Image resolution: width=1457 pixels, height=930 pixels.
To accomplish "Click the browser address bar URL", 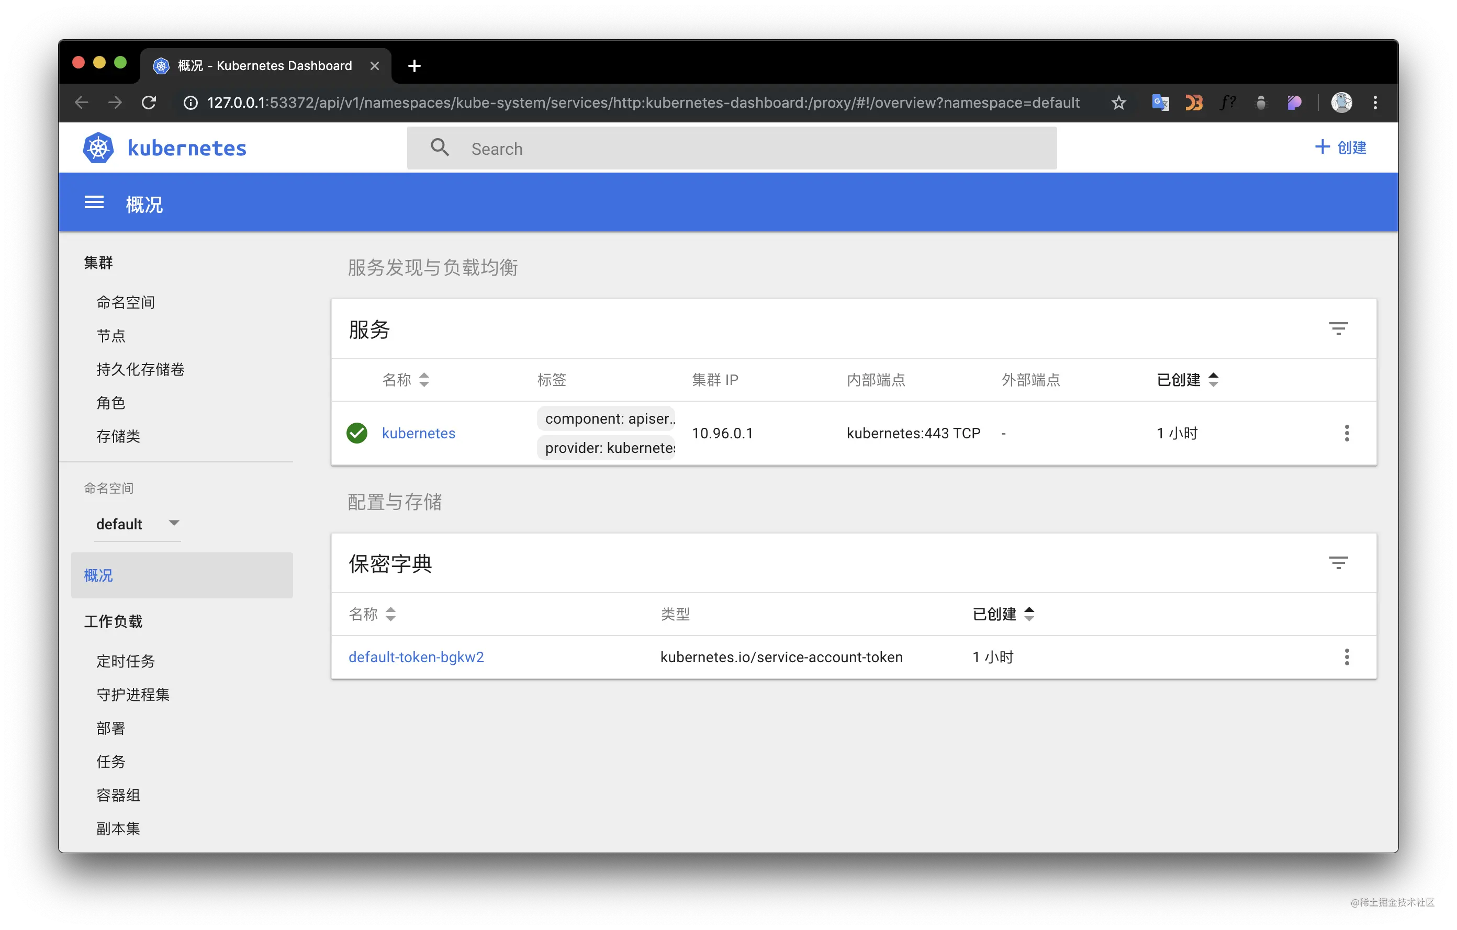I will tap(643, 102).
